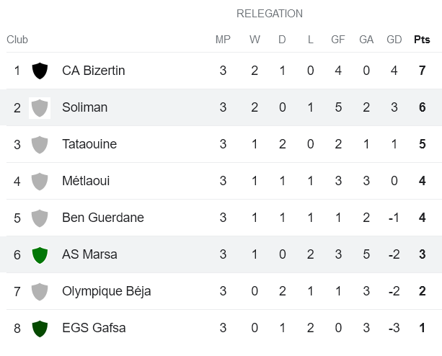Open Soliman team name link
The height and width of the screenshot is (356, 442).
pyautogui.click(x=84, y=107)
